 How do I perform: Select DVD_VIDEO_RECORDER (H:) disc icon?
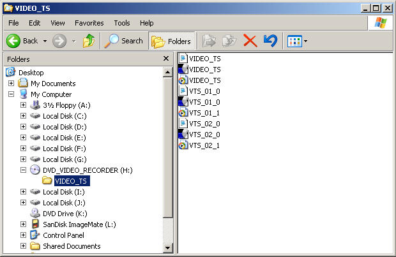tap(35, 170)
